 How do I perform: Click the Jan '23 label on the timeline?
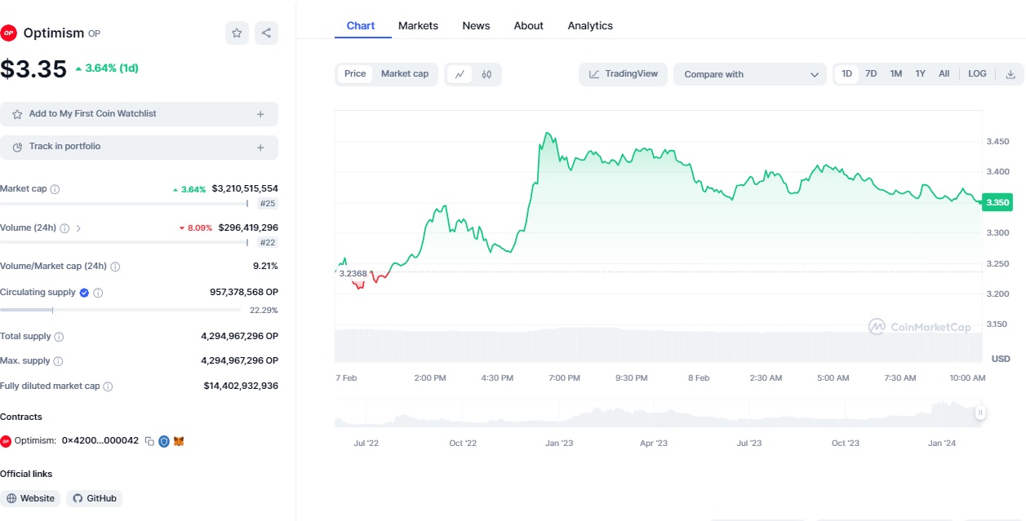click(558, 444)
